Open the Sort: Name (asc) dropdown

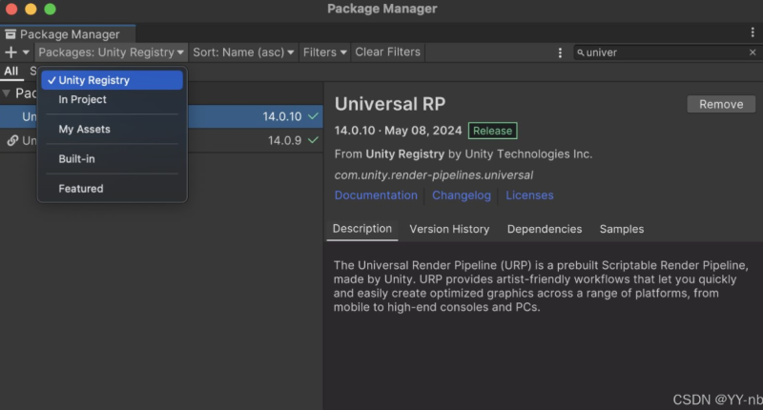tap(243, 52)
